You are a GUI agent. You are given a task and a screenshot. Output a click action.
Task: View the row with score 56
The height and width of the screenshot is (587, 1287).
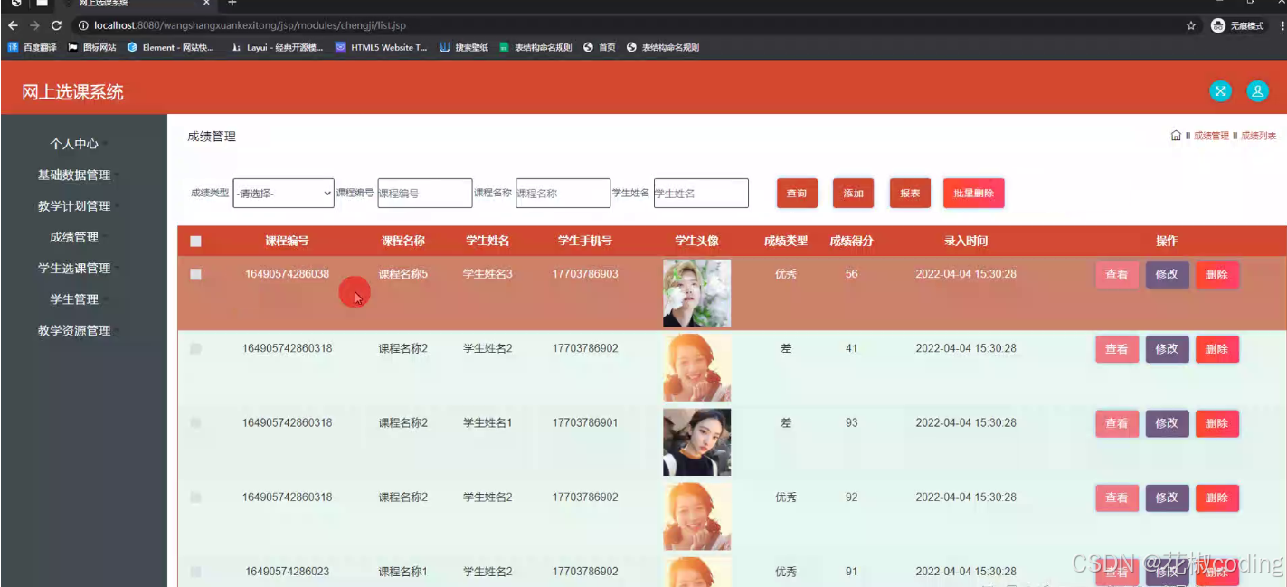click(1117, 275)
